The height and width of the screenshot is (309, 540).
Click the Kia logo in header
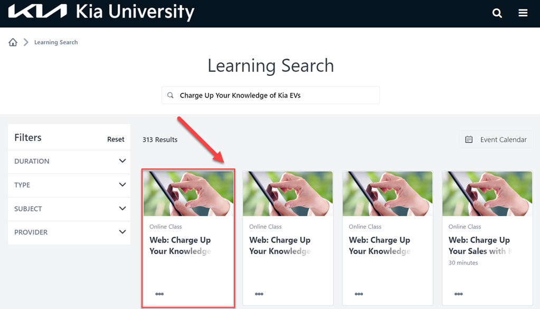click(37, 11)
